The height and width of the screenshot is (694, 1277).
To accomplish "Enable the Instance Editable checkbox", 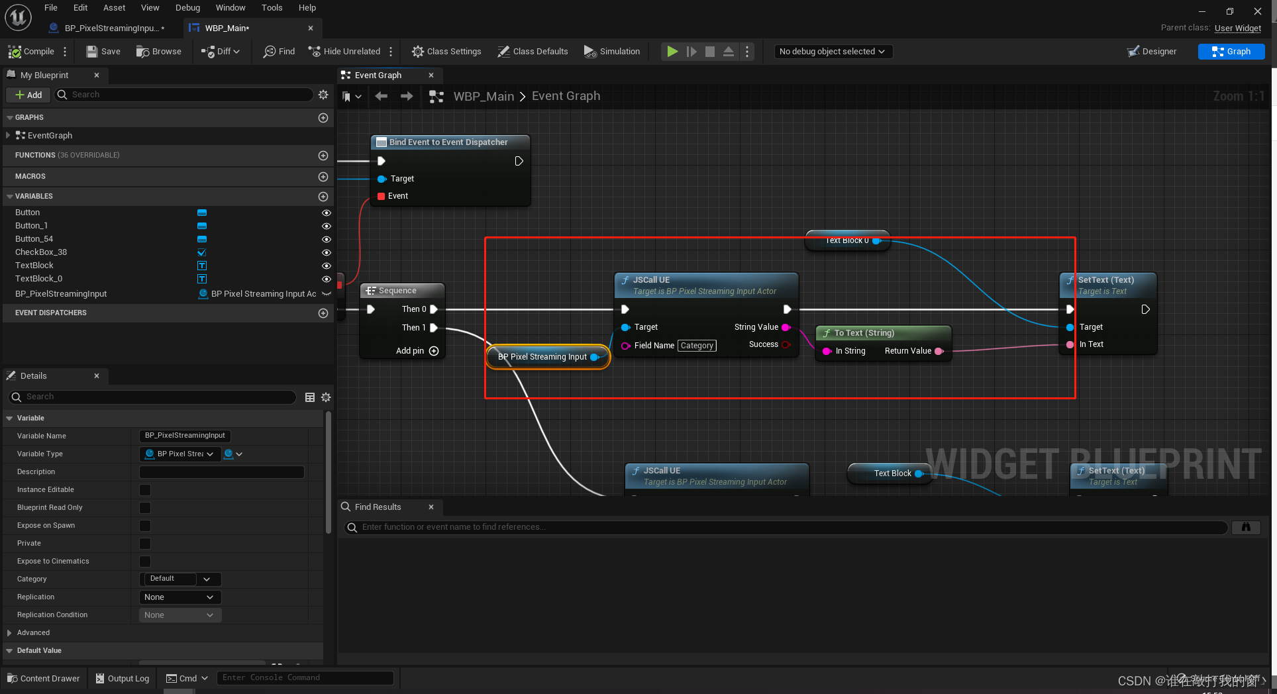I will click(145, 490).
